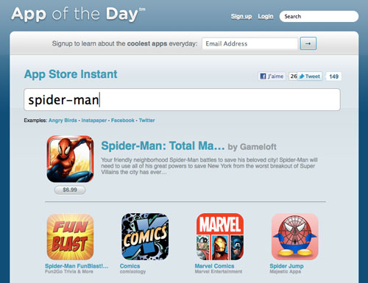Open the Comics by comiXology icon
This screenshot has width=368, height=283.
[x=145, y=237]
